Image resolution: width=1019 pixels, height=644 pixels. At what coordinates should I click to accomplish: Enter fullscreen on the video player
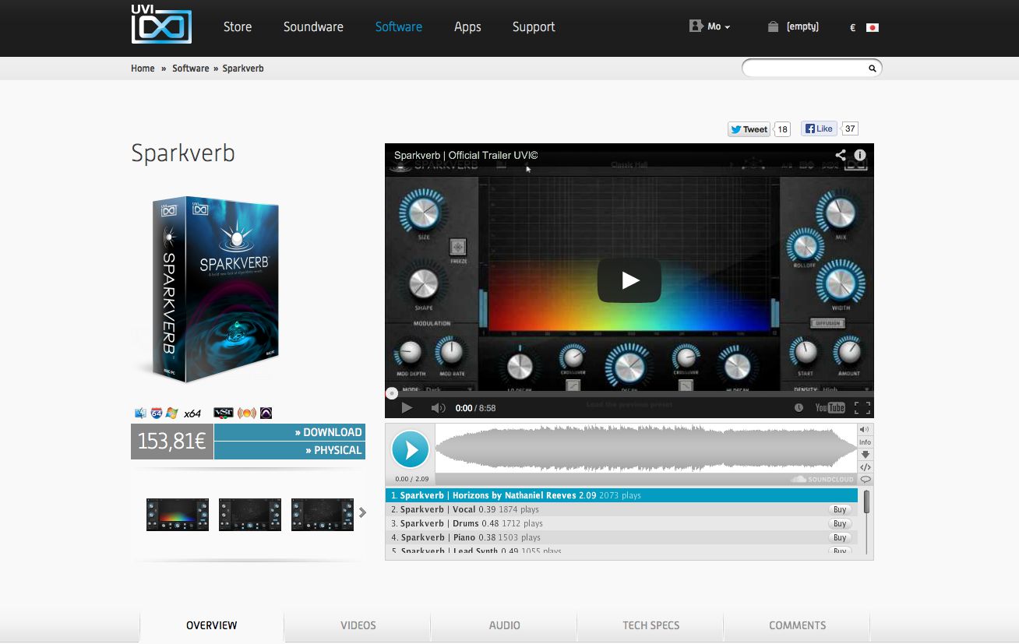[x=862, y=407]
